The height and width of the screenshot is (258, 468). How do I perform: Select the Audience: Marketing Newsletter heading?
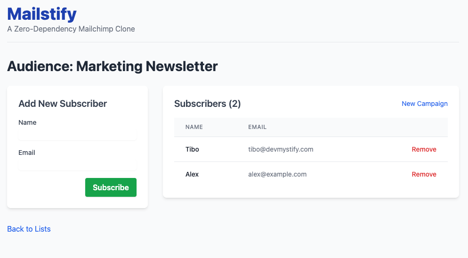pyautogui.click(x=112, y=66)
